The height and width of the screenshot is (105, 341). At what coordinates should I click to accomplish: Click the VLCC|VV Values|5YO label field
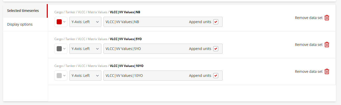pyautogui.click(x=145, y=49)
